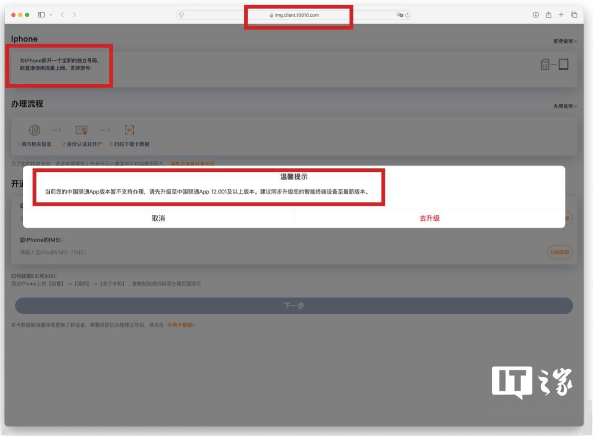The width and height of the screenshot is (593, 436).
Task: Click the iphone page heading
Action: click(x=24, y=39)
